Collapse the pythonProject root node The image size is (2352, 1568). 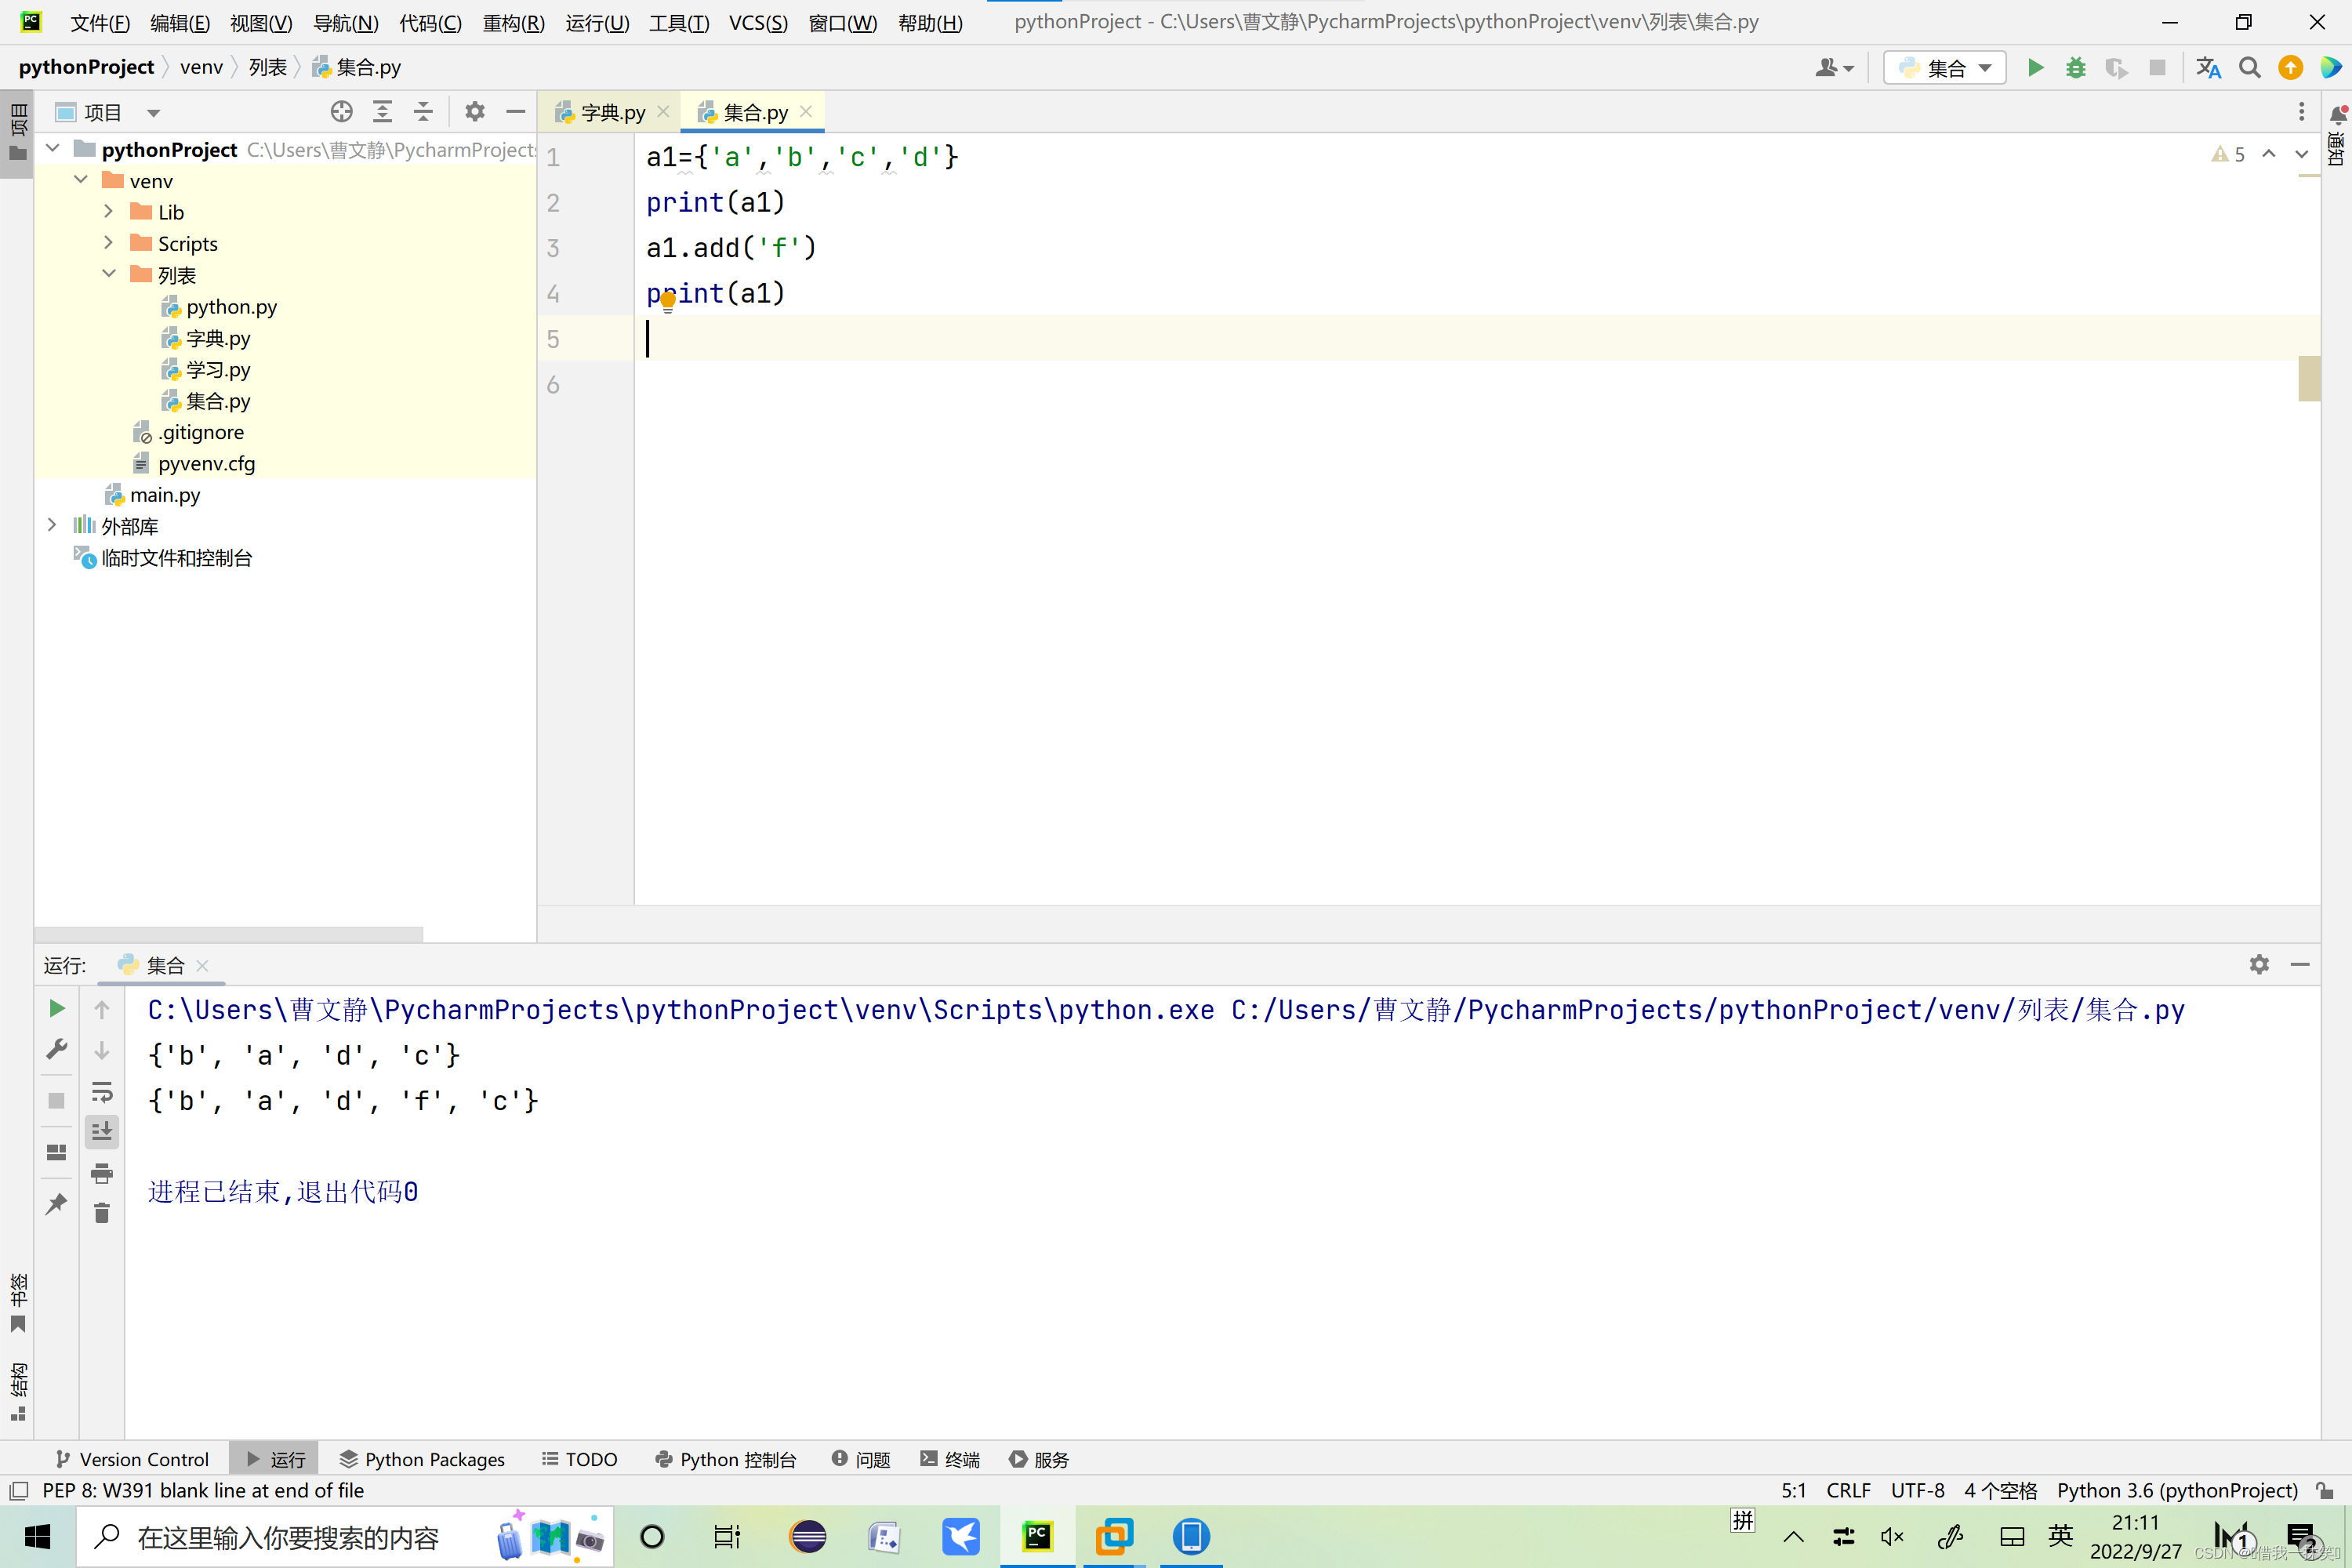(54, 149)
